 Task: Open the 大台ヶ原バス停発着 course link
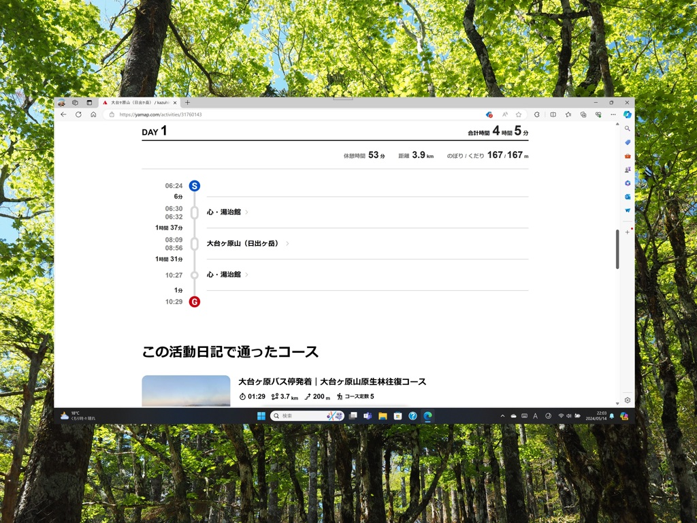tap(332, 382)
